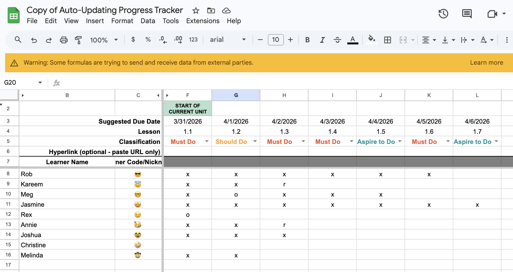Open the fill color picker
Image resolution: width=513 pixels, height=272 pixels.
(x=371, y=40)
